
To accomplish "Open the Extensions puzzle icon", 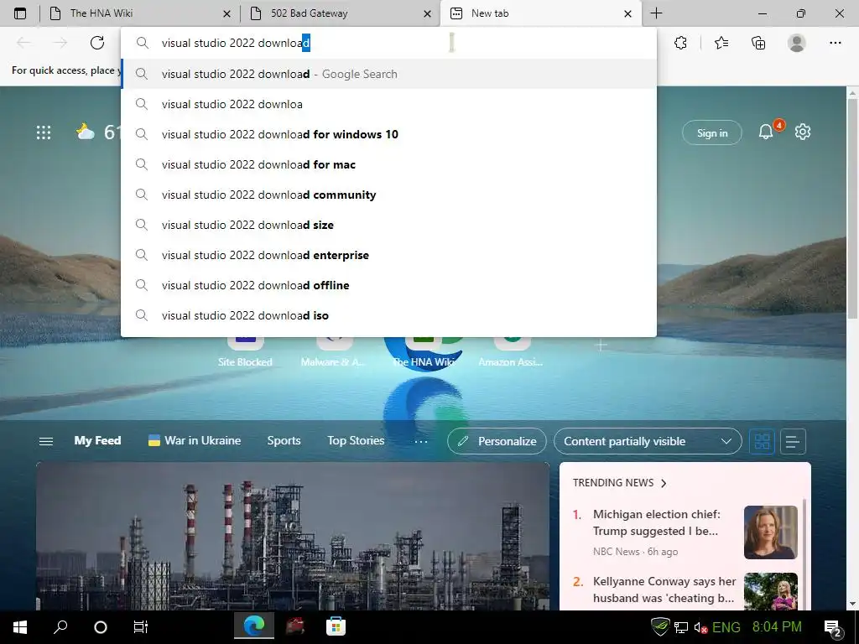I will (680, 43).
